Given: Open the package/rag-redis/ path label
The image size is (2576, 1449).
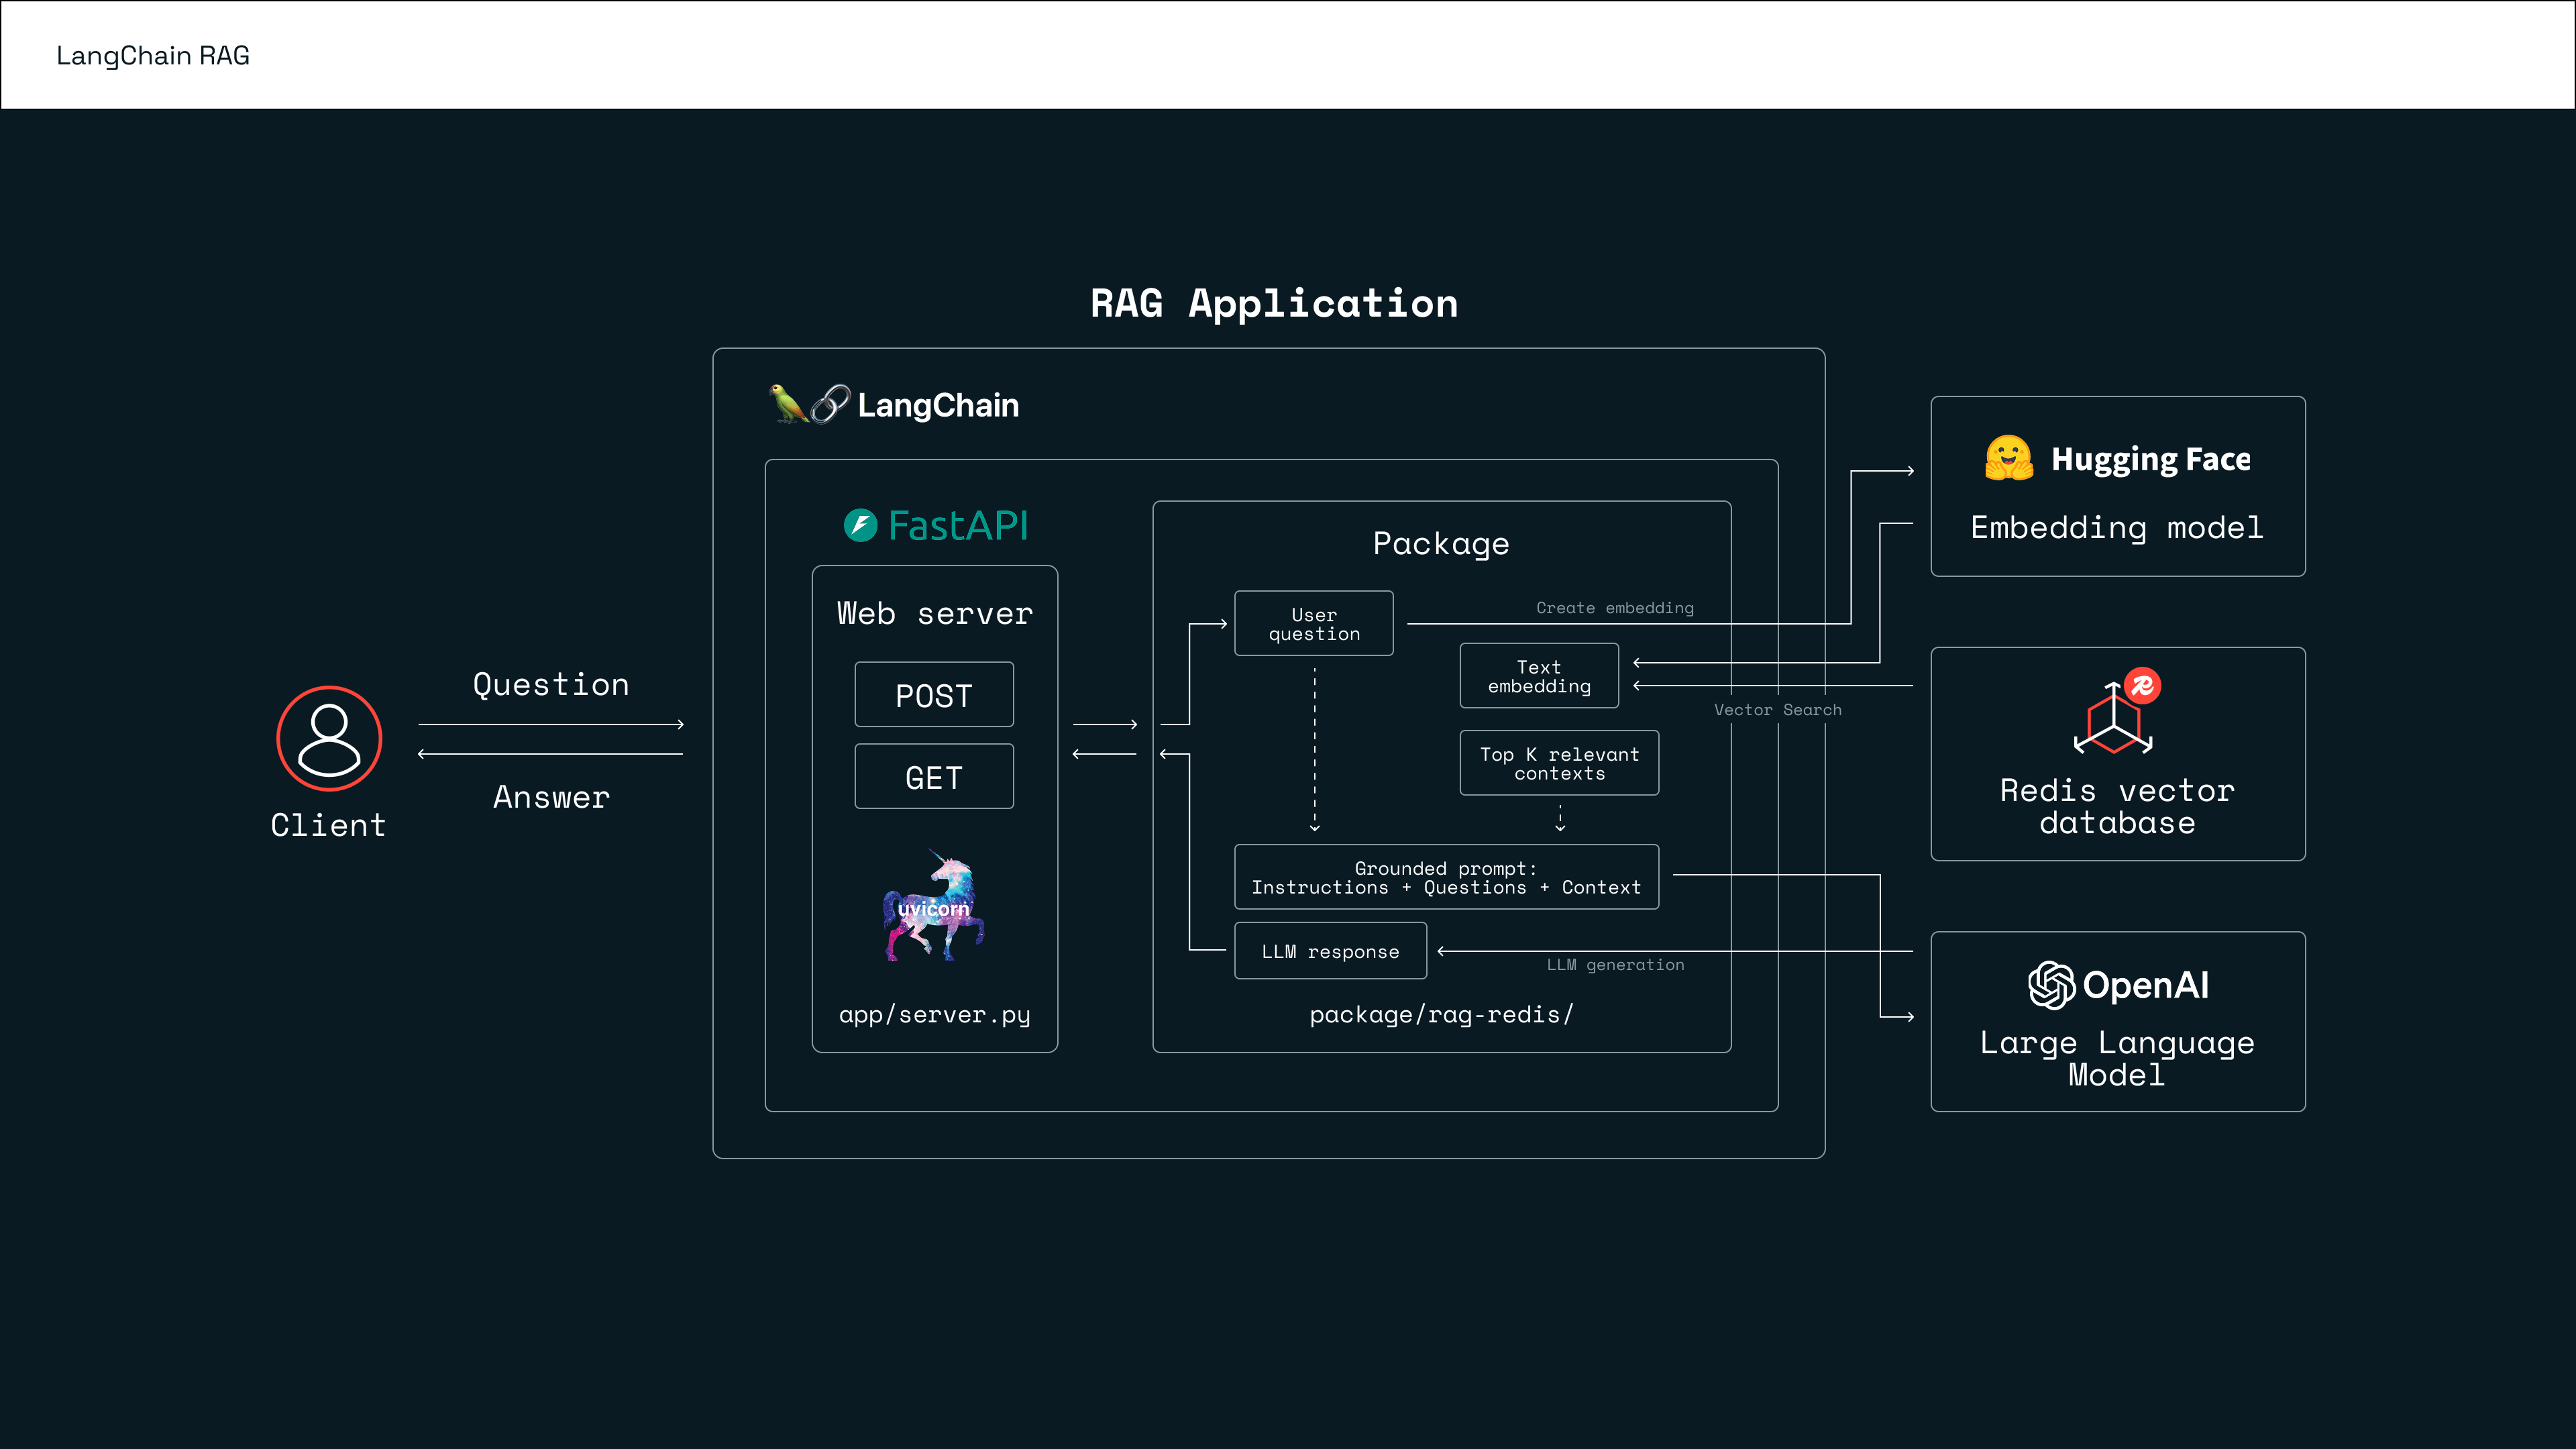Looking at the screenshot, I should point(1441,1014).
